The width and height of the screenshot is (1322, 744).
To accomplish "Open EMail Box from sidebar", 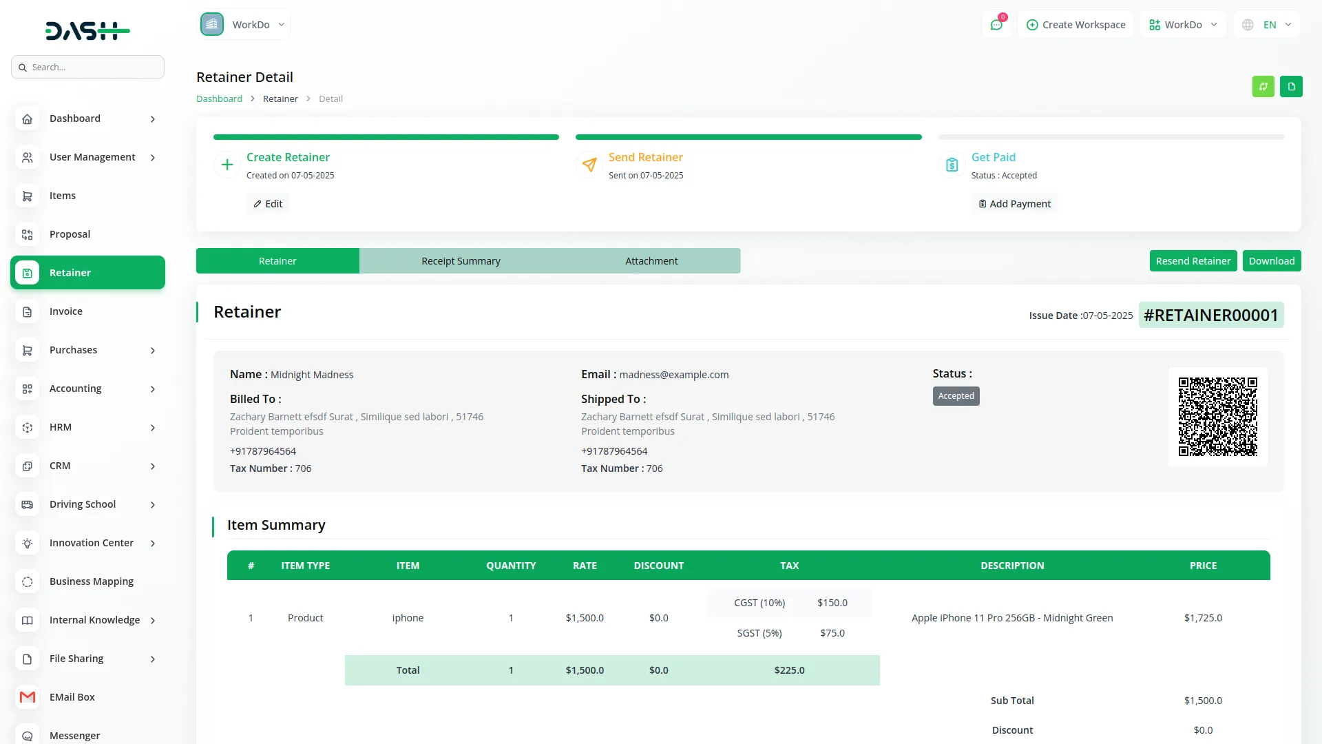I will click(x=72, y=697).
